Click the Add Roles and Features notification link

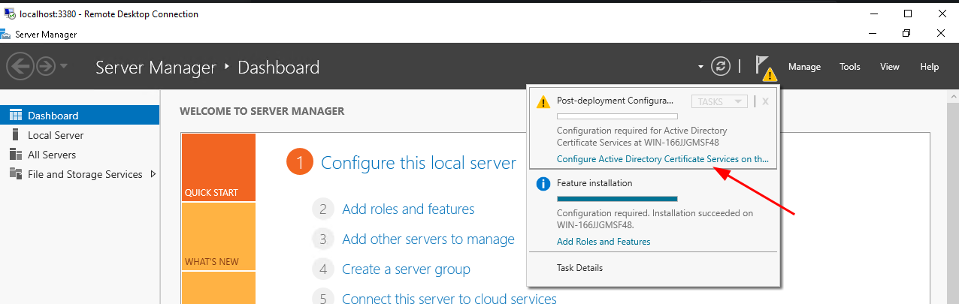click(604, 242)
